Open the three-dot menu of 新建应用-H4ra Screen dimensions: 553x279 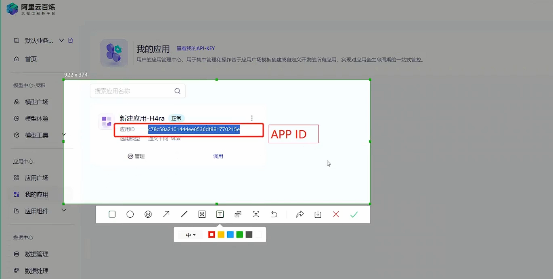point(252,118)
